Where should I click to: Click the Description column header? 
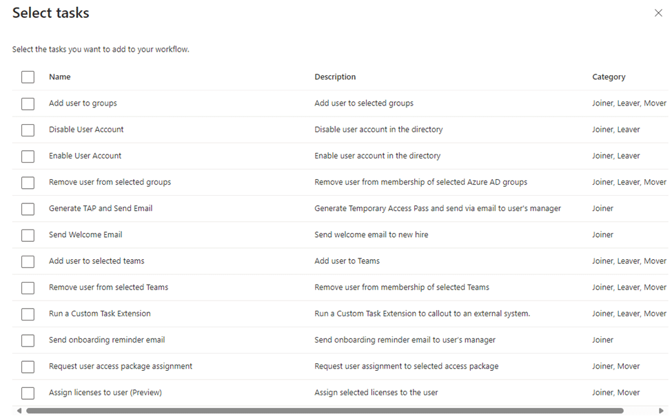[x=335, y=77]
